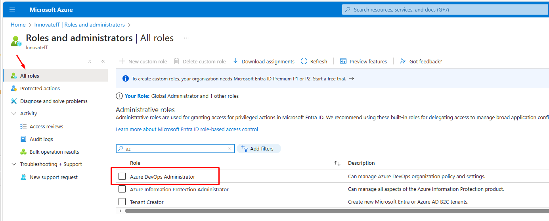This screenshot has height=221, width=549.
Task: Click the All roles sidebar icon
Action: [x=13, y=76]
